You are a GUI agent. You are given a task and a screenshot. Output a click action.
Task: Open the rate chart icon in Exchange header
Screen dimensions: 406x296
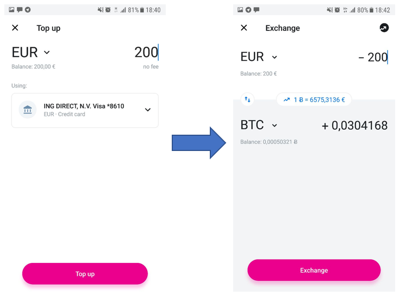coord(384,28)
